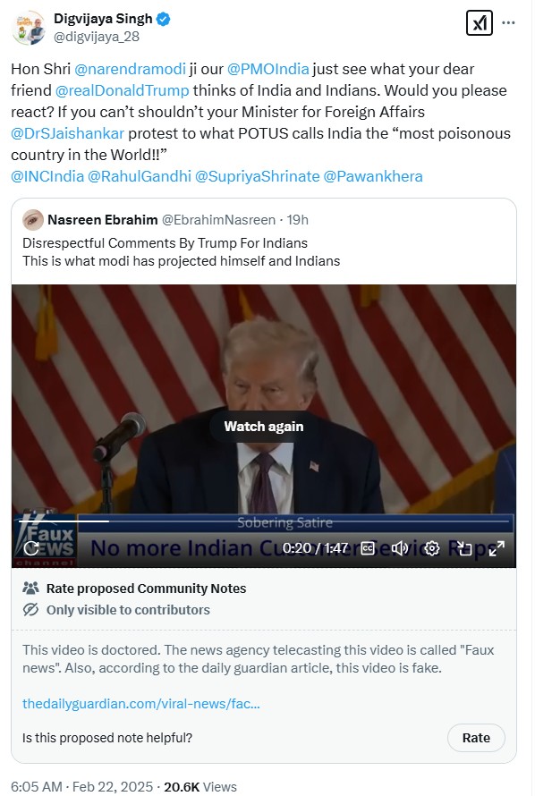
Task: Open @narendramodi mention
Action: point(130,69)
